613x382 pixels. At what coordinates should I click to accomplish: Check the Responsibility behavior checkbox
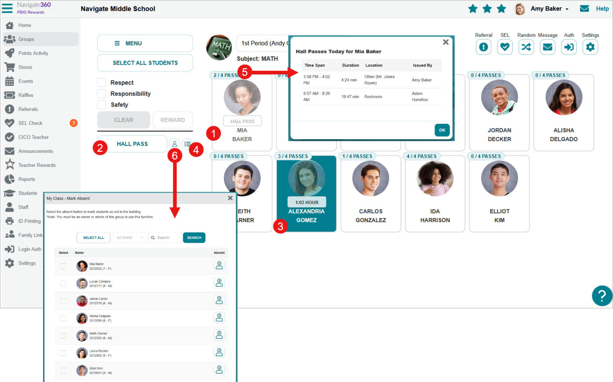click(x=101, y=93)
